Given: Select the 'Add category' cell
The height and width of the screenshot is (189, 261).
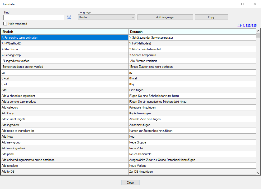Looking at the screenshot, I should [x=65, y=107].
